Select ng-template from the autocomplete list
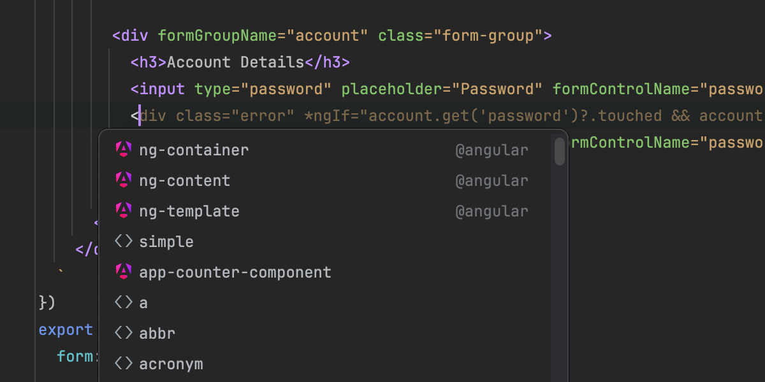This screenshot has height=382, width=765. (189, 211)
